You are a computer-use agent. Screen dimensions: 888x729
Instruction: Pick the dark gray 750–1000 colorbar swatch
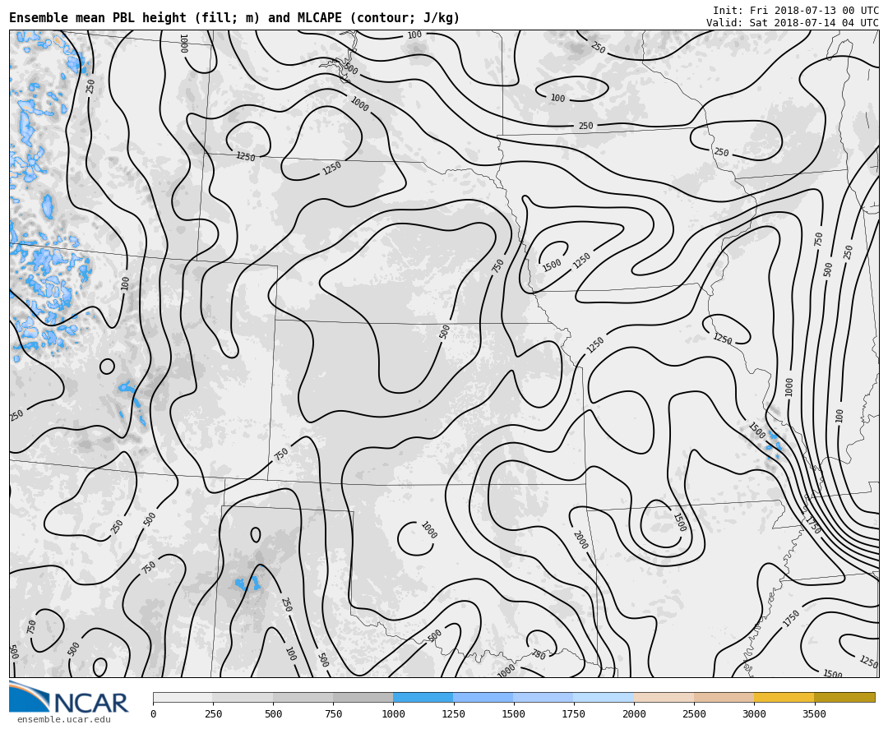363,697
